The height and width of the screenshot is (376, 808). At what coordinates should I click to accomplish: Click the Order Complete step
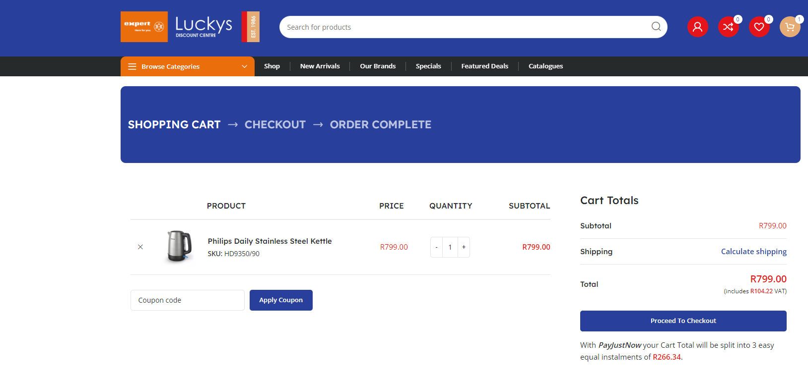point(381,125)
